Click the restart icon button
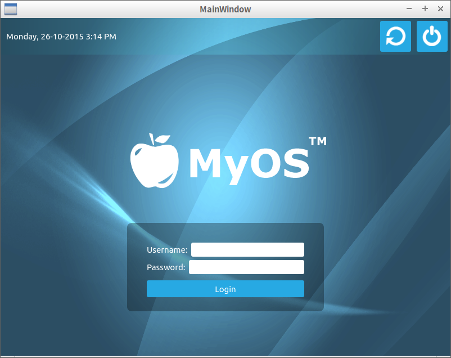Viewport: 451px width, 358px height. 395,37
